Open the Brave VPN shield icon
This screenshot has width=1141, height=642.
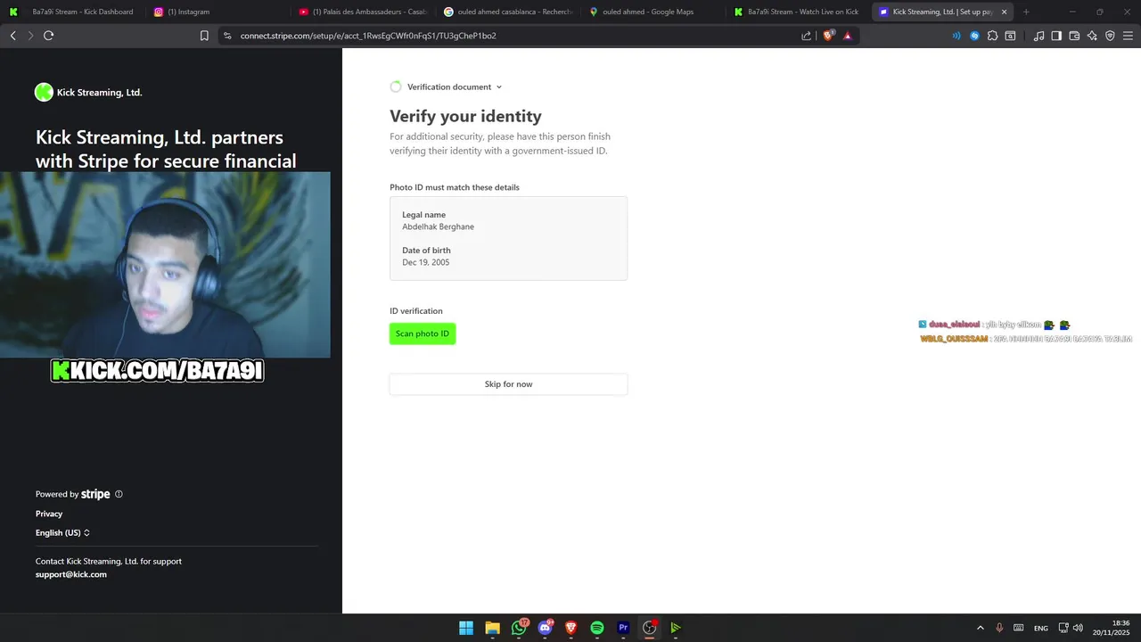(1110, 36)
